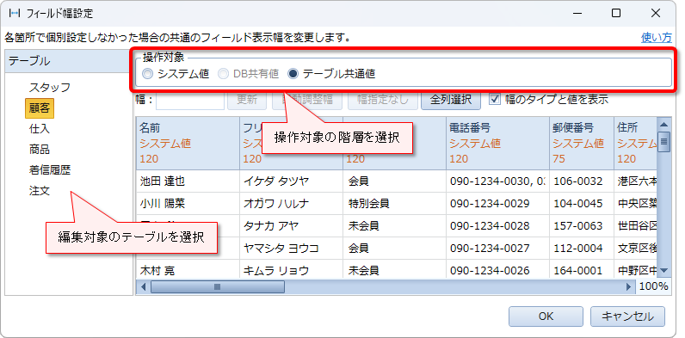
Task: Click the 全列選択 button
Action: (x=450, y=100)
